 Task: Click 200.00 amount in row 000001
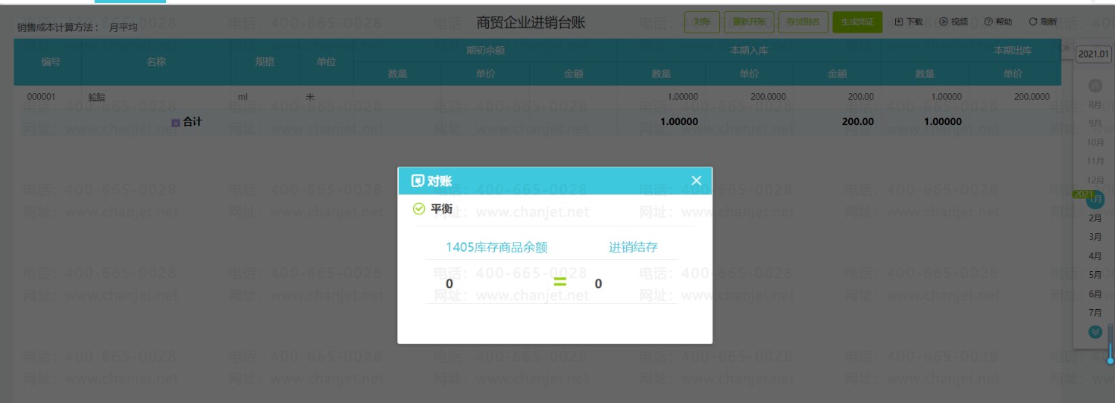pos(860,97)
